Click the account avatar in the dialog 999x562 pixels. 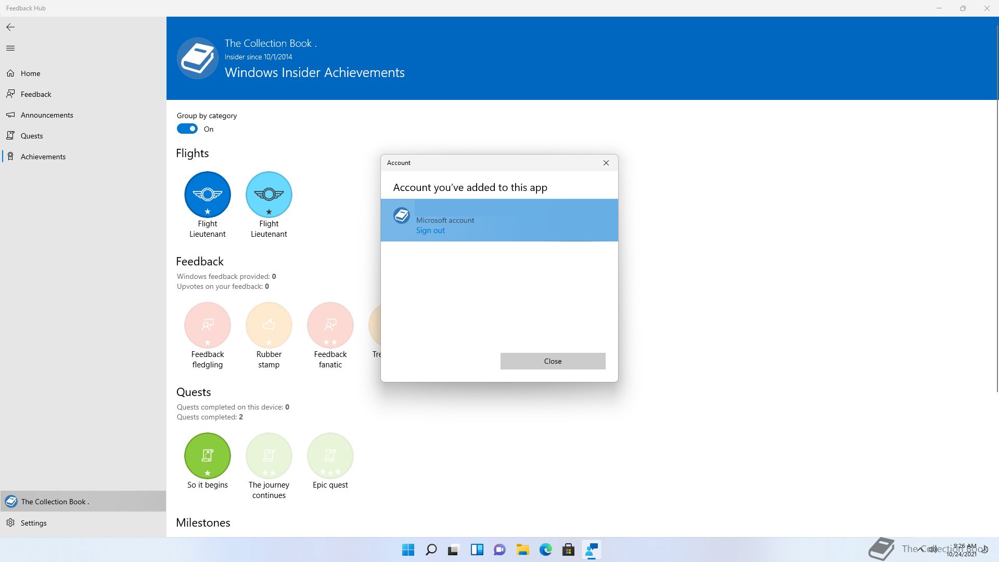pos(402,215)
